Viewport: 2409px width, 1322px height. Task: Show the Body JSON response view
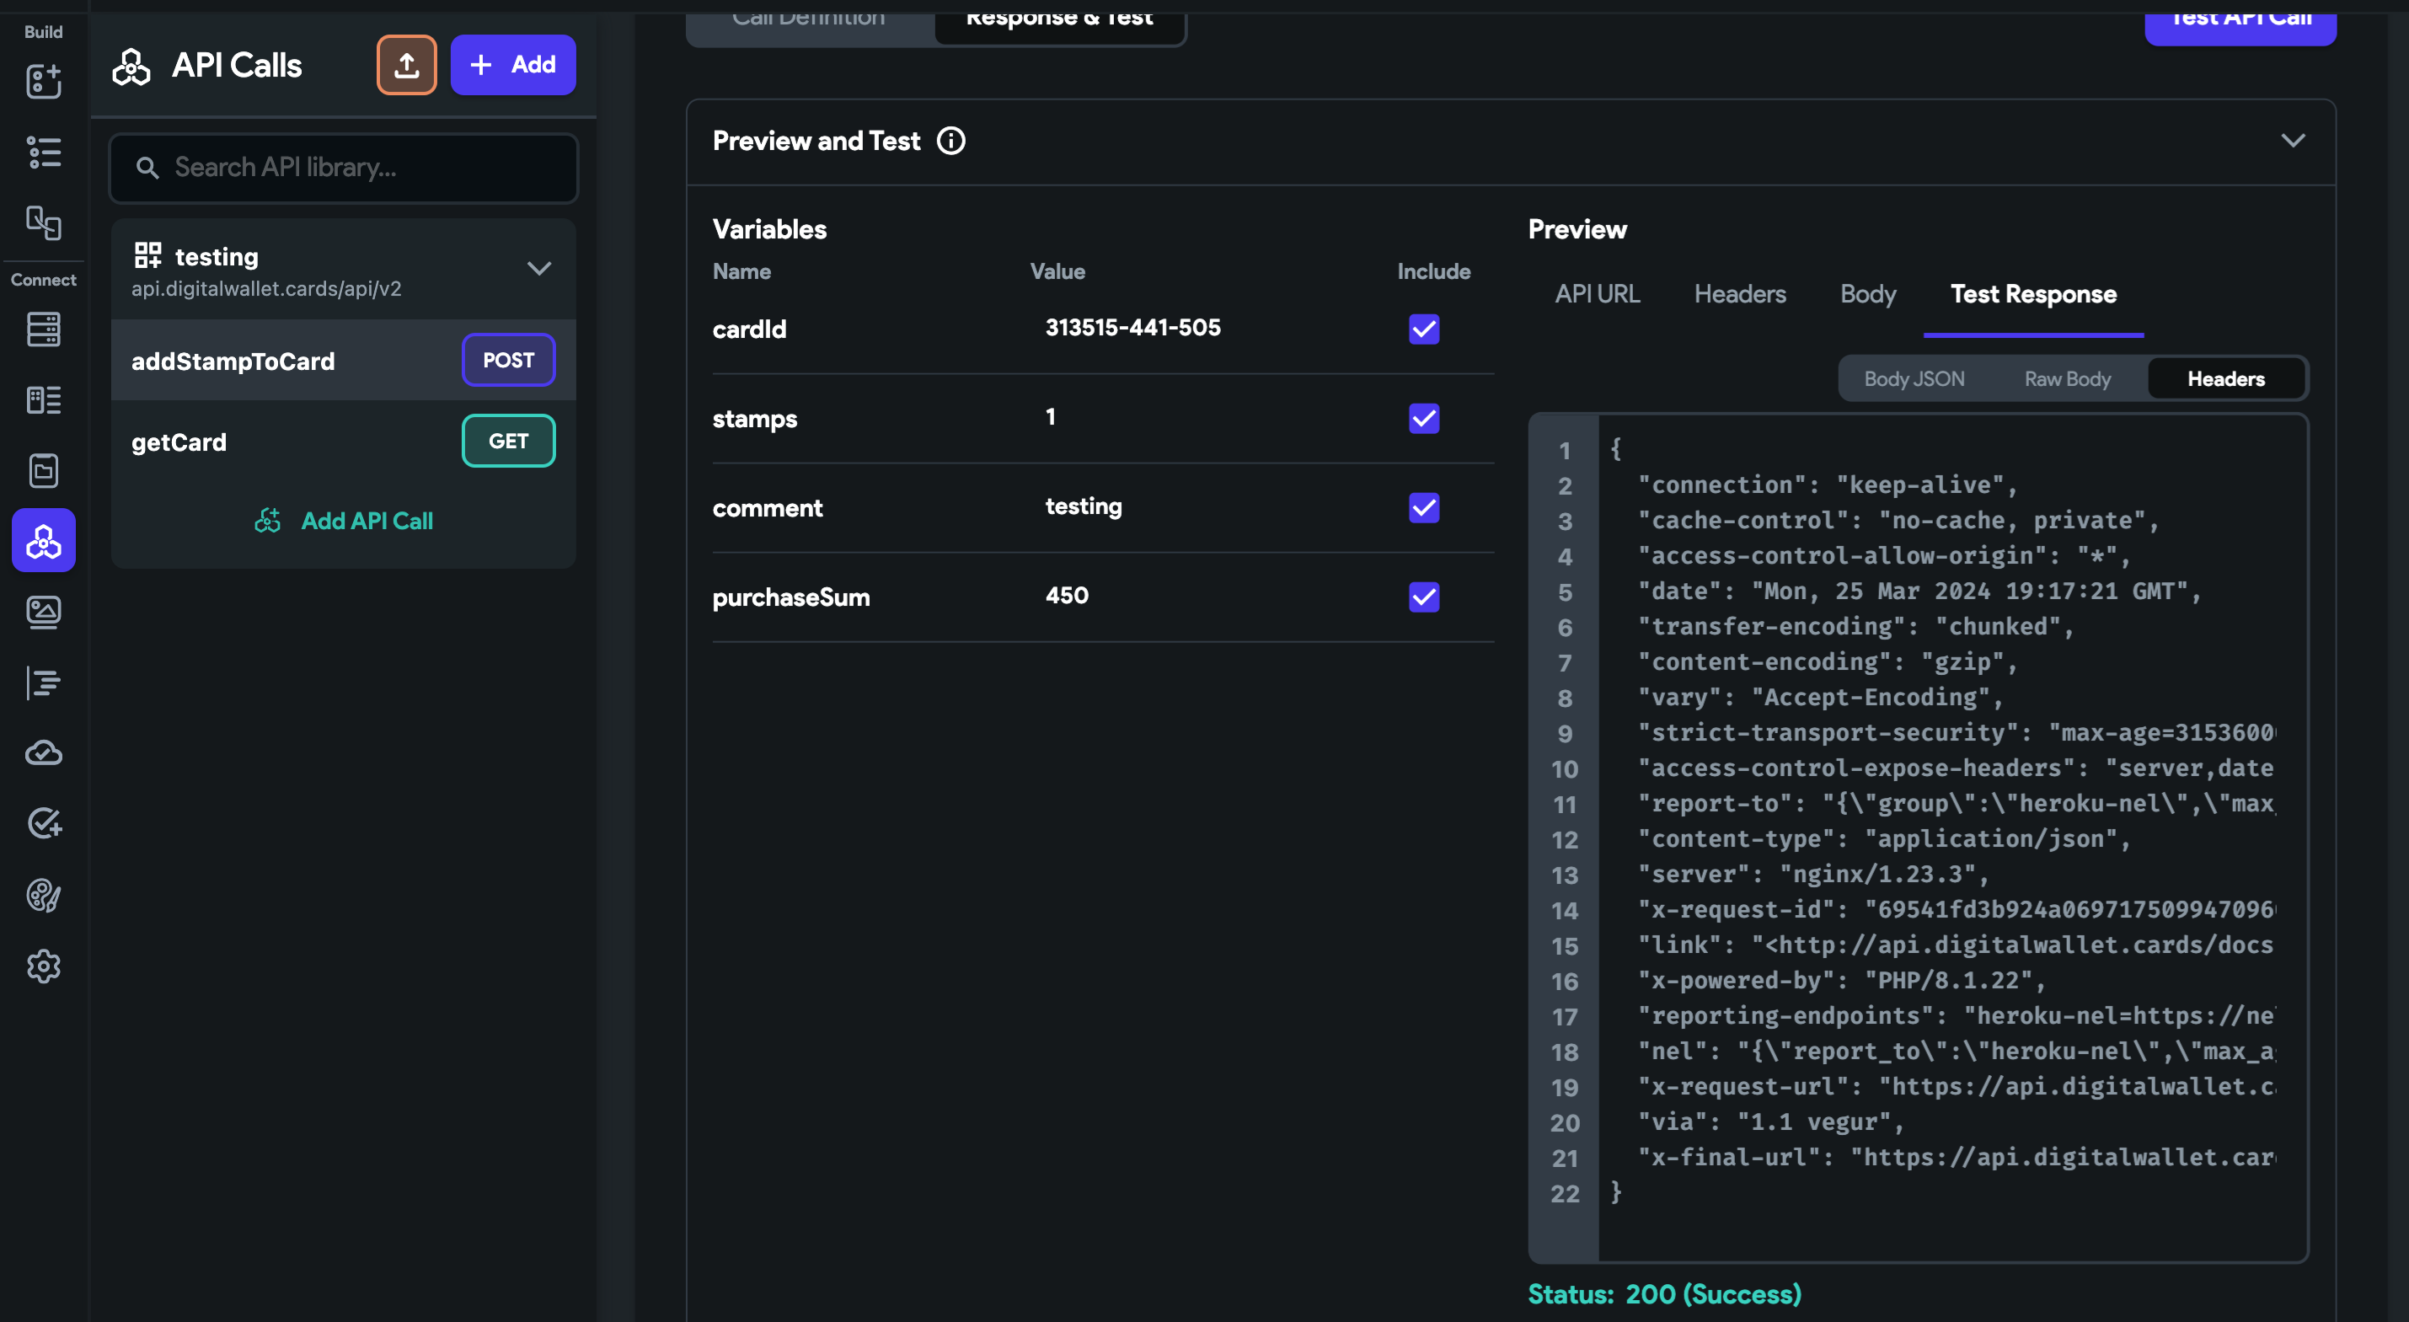(x=1914, y=378)
